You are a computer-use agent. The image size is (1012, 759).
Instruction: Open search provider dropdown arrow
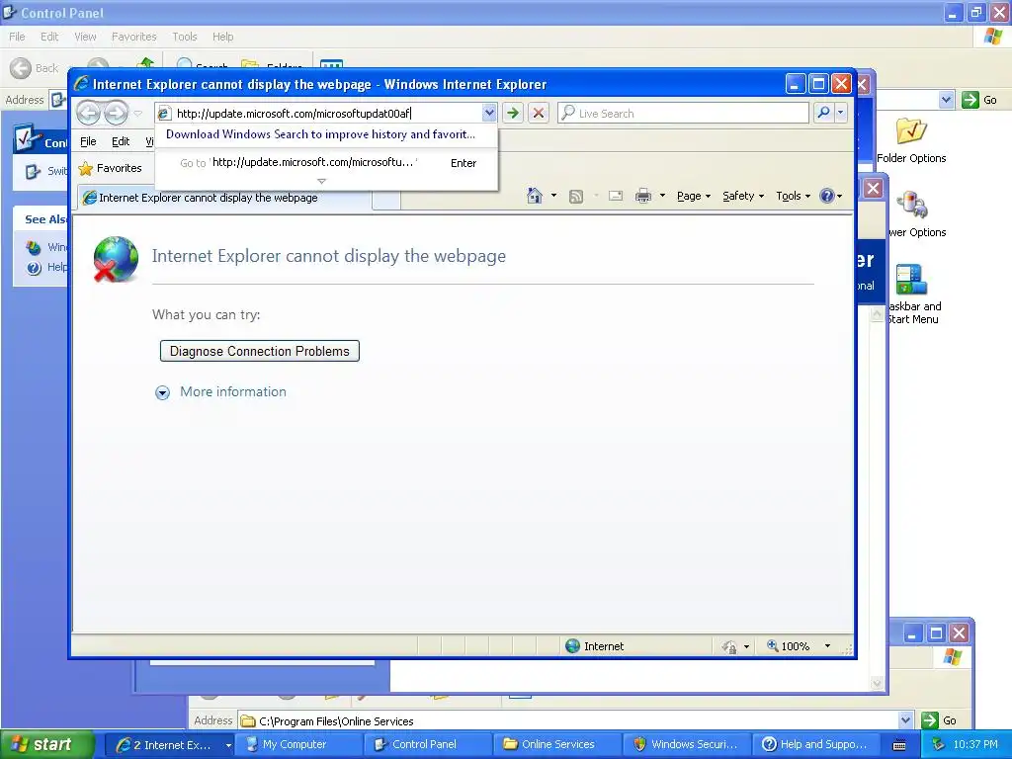click(840, 113)
